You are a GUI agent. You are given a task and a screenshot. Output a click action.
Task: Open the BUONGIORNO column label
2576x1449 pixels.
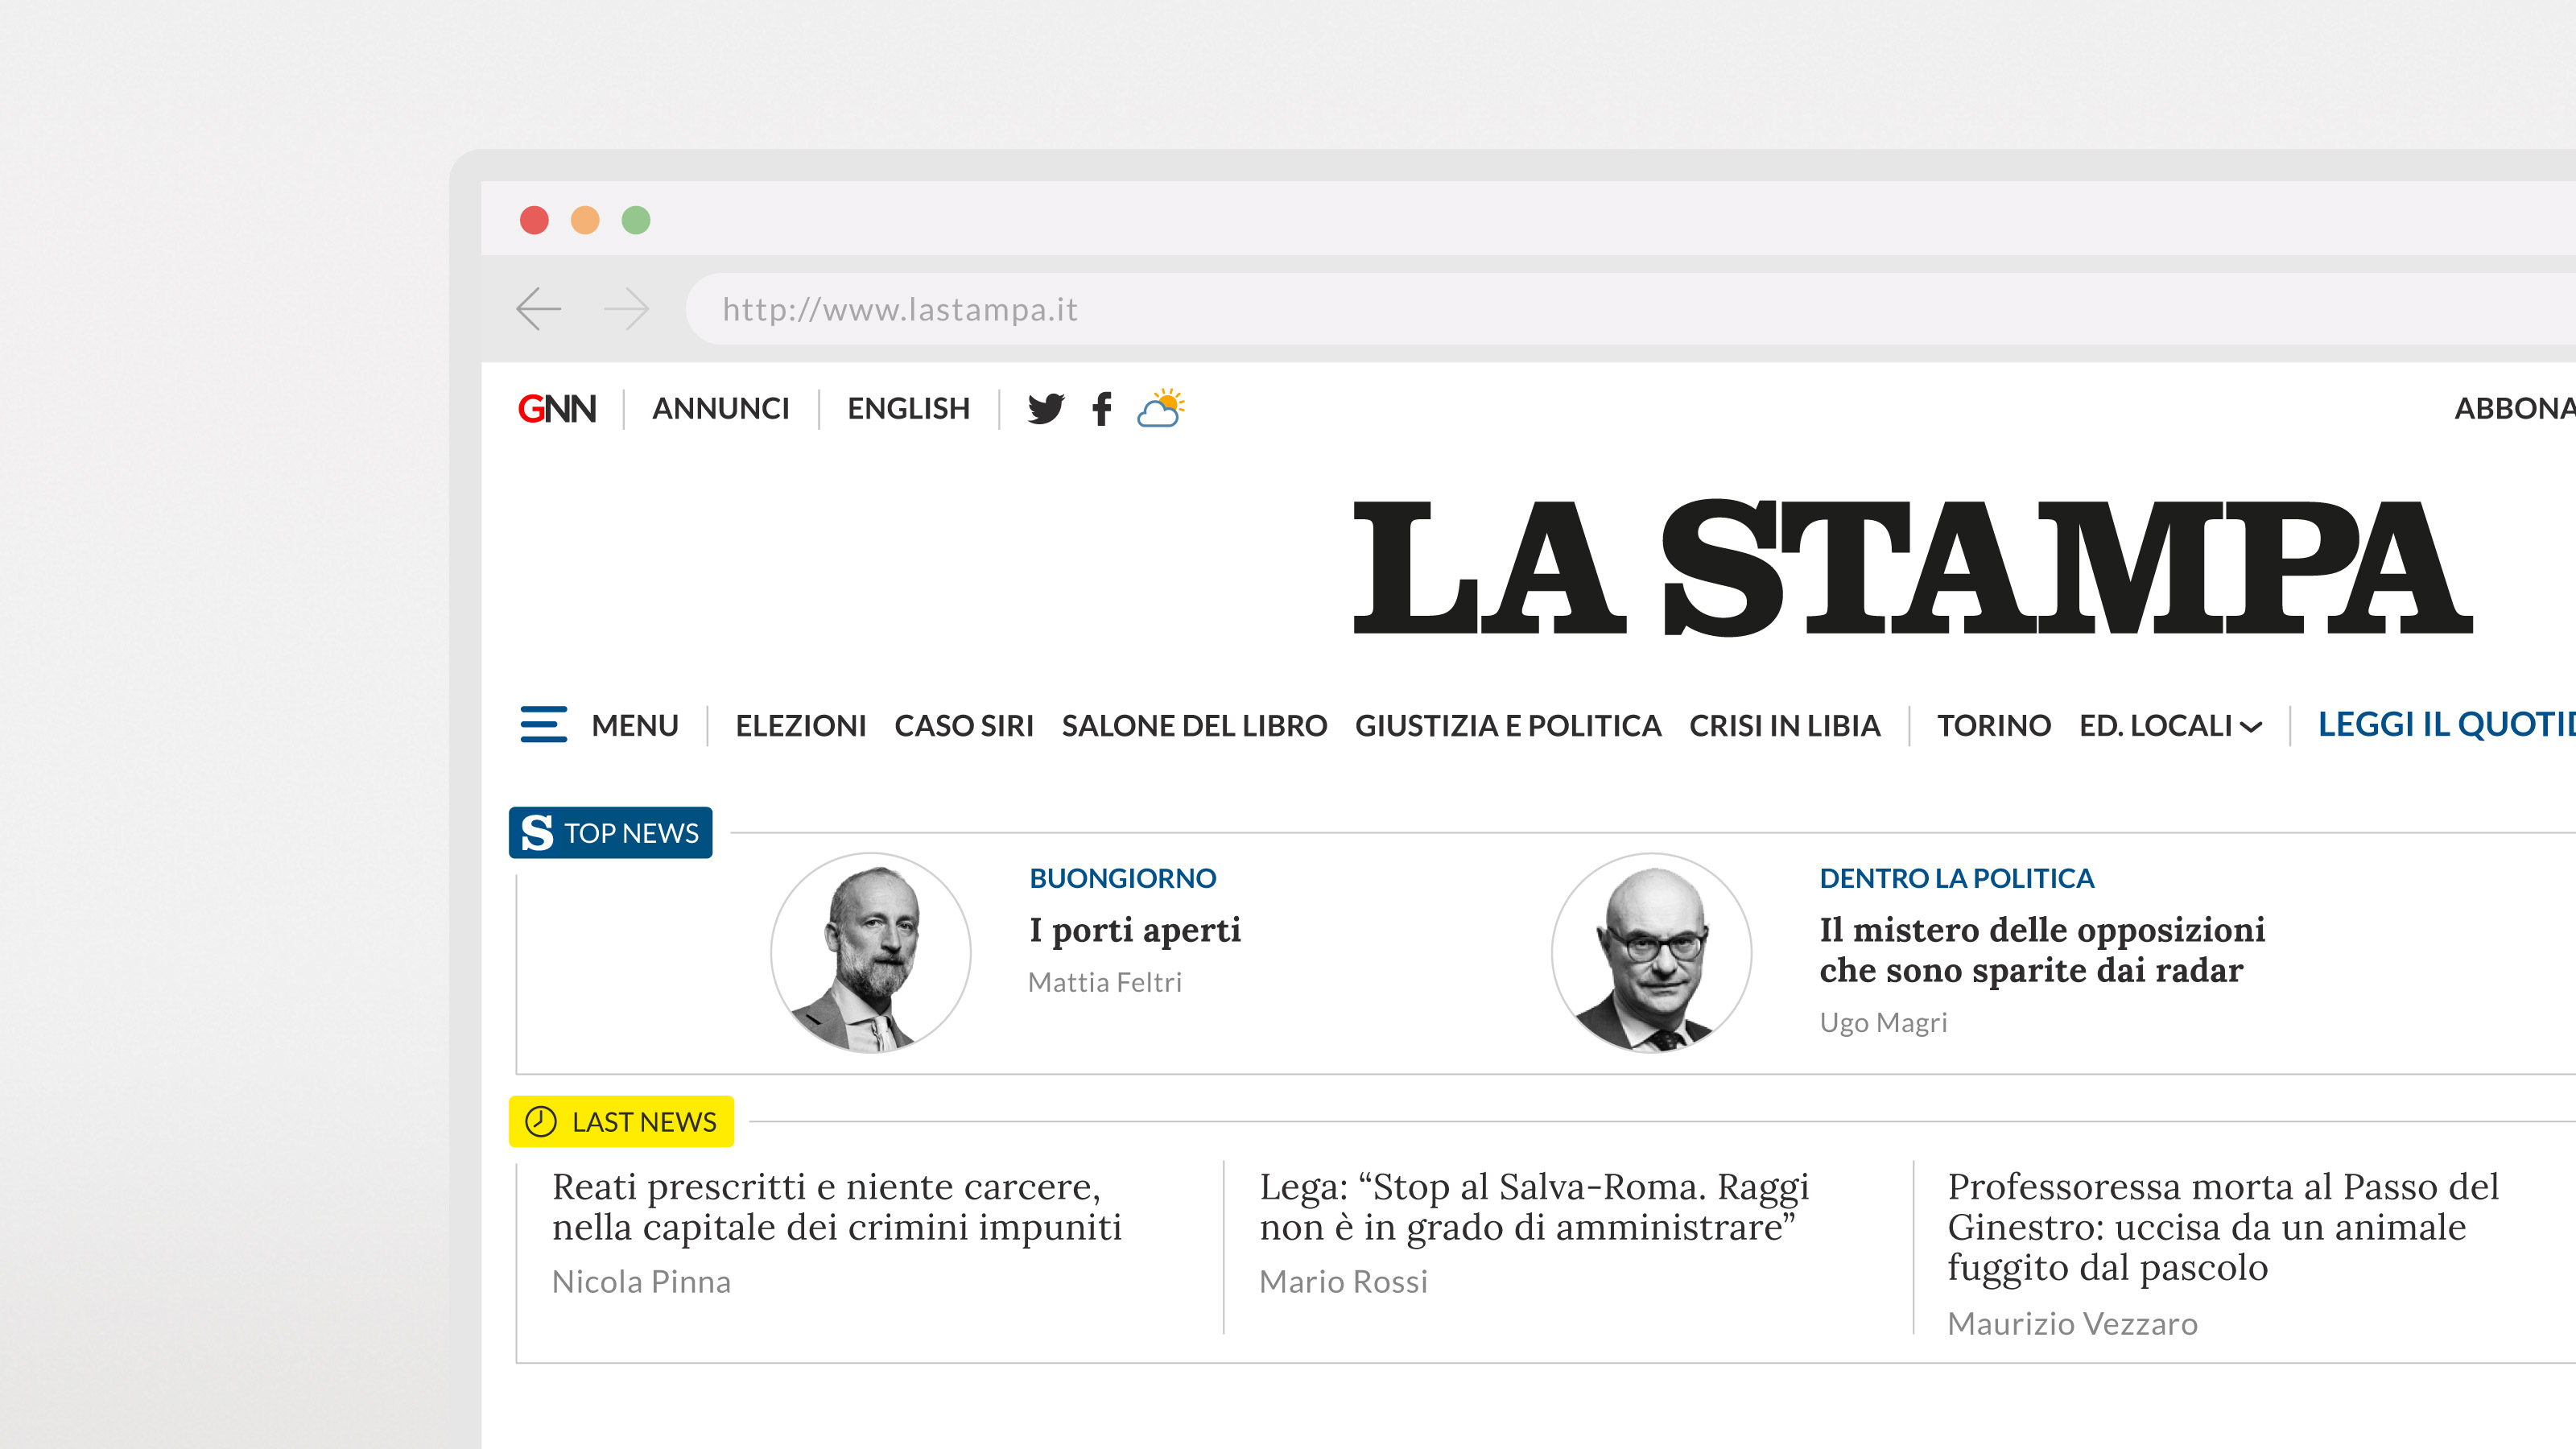tap(1122, 878)
